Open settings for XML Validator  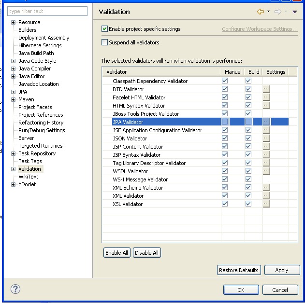tap(266, 196)
